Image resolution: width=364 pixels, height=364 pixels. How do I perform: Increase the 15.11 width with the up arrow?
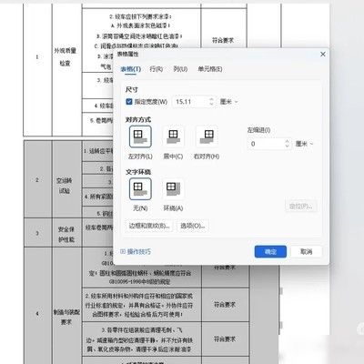[211, 99]
